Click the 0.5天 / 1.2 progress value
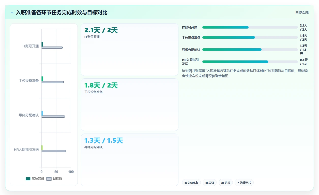Screen dimensions: 319x195 [x=304, y=62]
